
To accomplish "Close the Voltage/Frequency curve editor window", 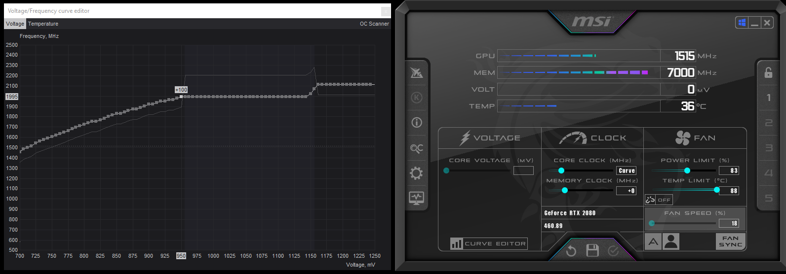I will [x=386, y=11].
